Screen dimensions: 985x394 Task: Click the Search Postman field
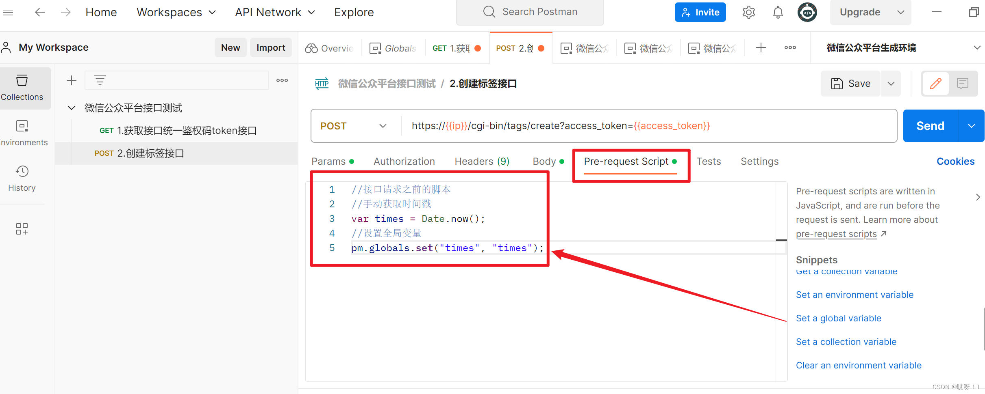coord(530,12)
